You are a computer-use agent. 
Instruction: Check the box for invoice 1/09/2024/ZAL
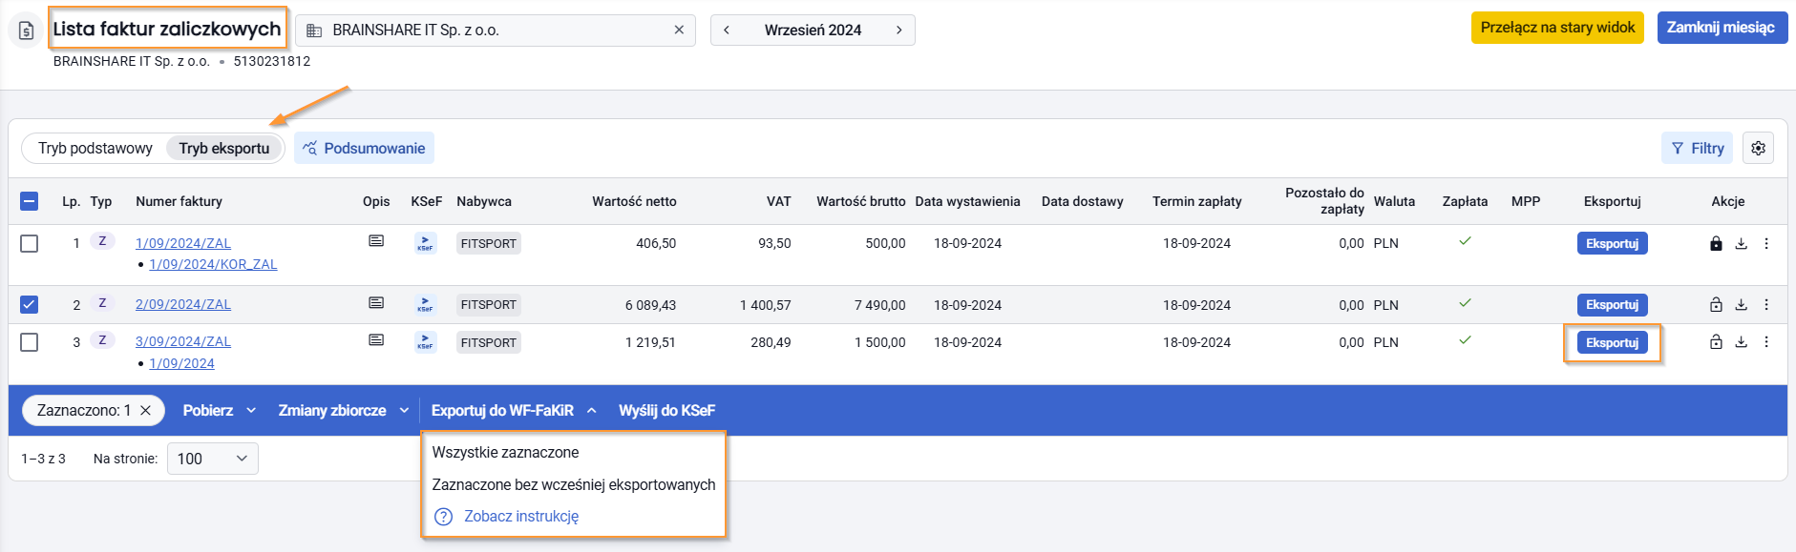click(x=30, y=243)
